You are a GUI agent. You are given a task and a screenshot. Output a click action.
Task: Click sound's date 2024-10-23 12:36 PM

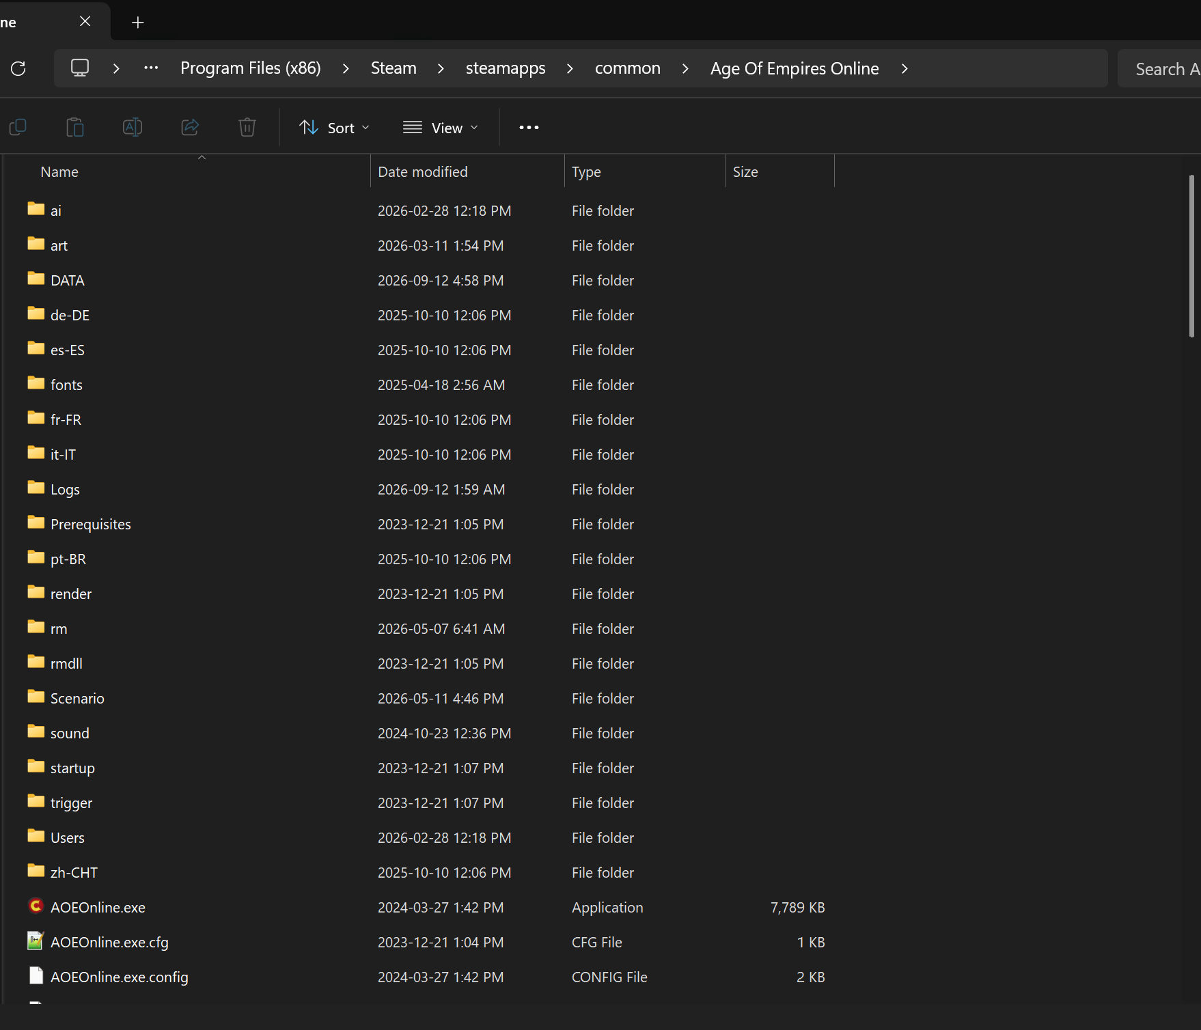[x=444, y=733]
